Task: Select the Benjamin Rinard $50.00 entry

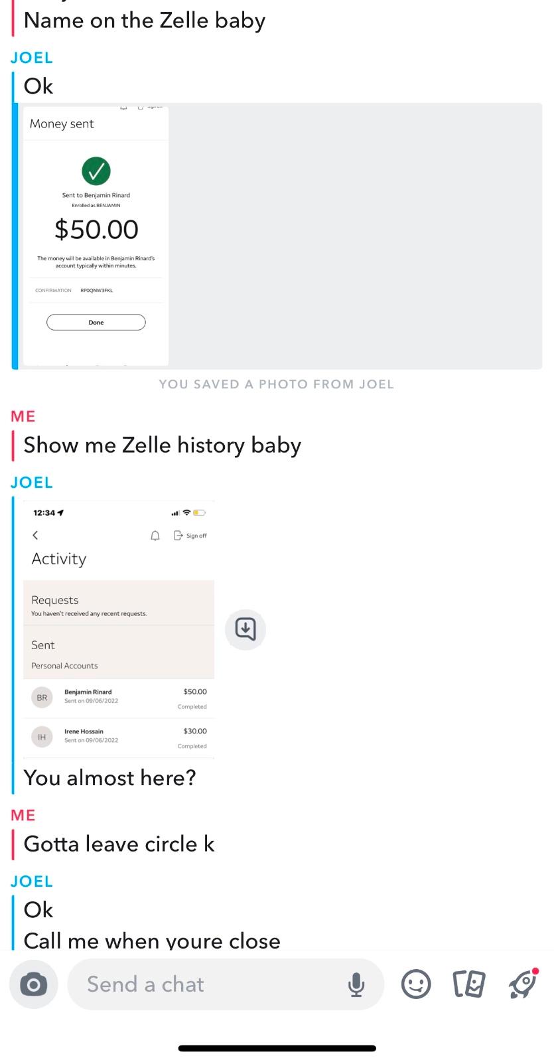Action: click(119, 698)
